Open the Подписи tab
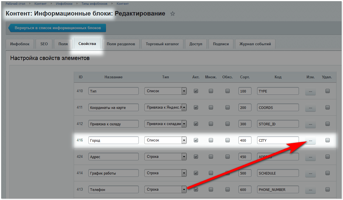Image resolution: width=343 pixels, height=200 pixels. pyautogui.click(x=221, y=44)
